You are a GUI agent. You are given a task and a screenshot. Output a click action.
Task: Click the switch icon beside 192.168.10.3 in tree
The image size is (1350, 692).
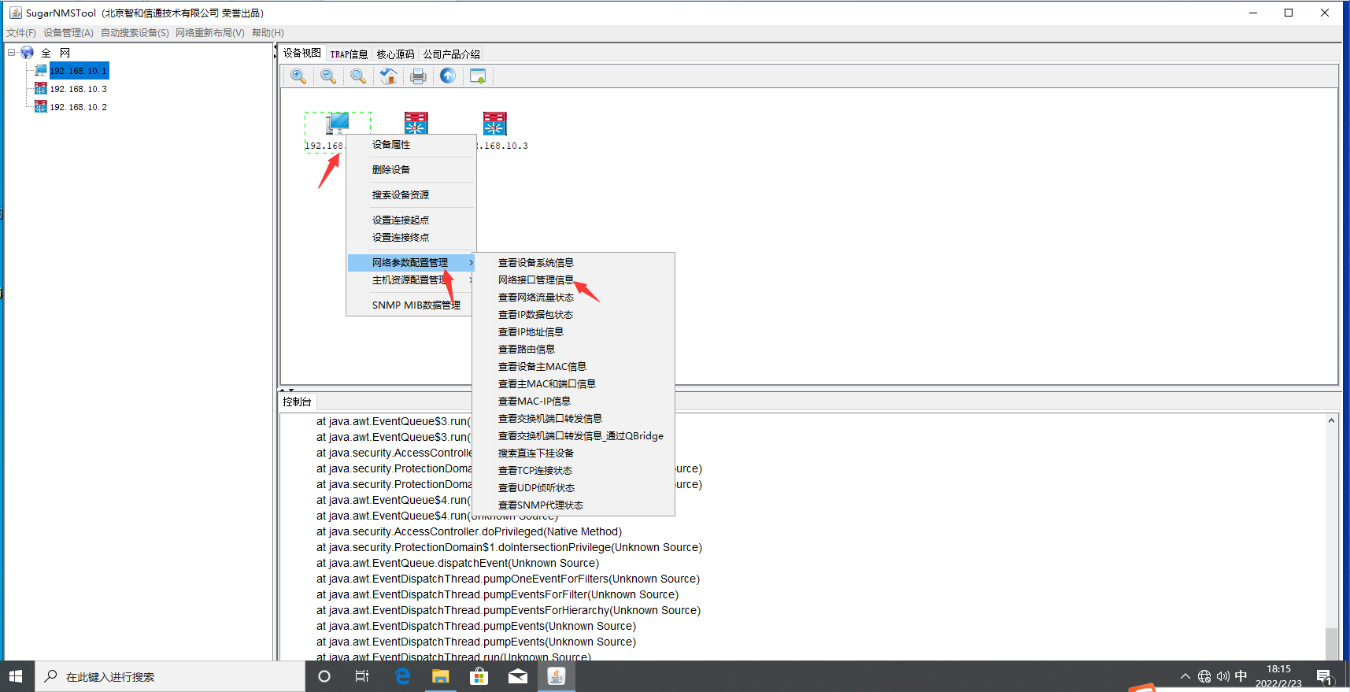tap(41, 89)
